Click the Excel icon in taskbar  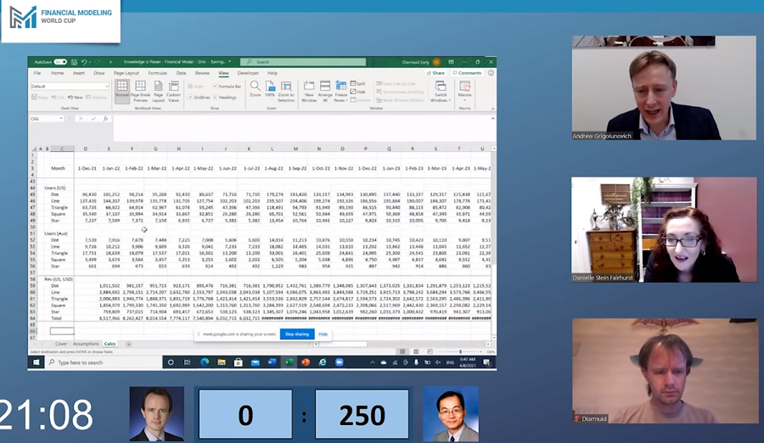tap(289, 362)
